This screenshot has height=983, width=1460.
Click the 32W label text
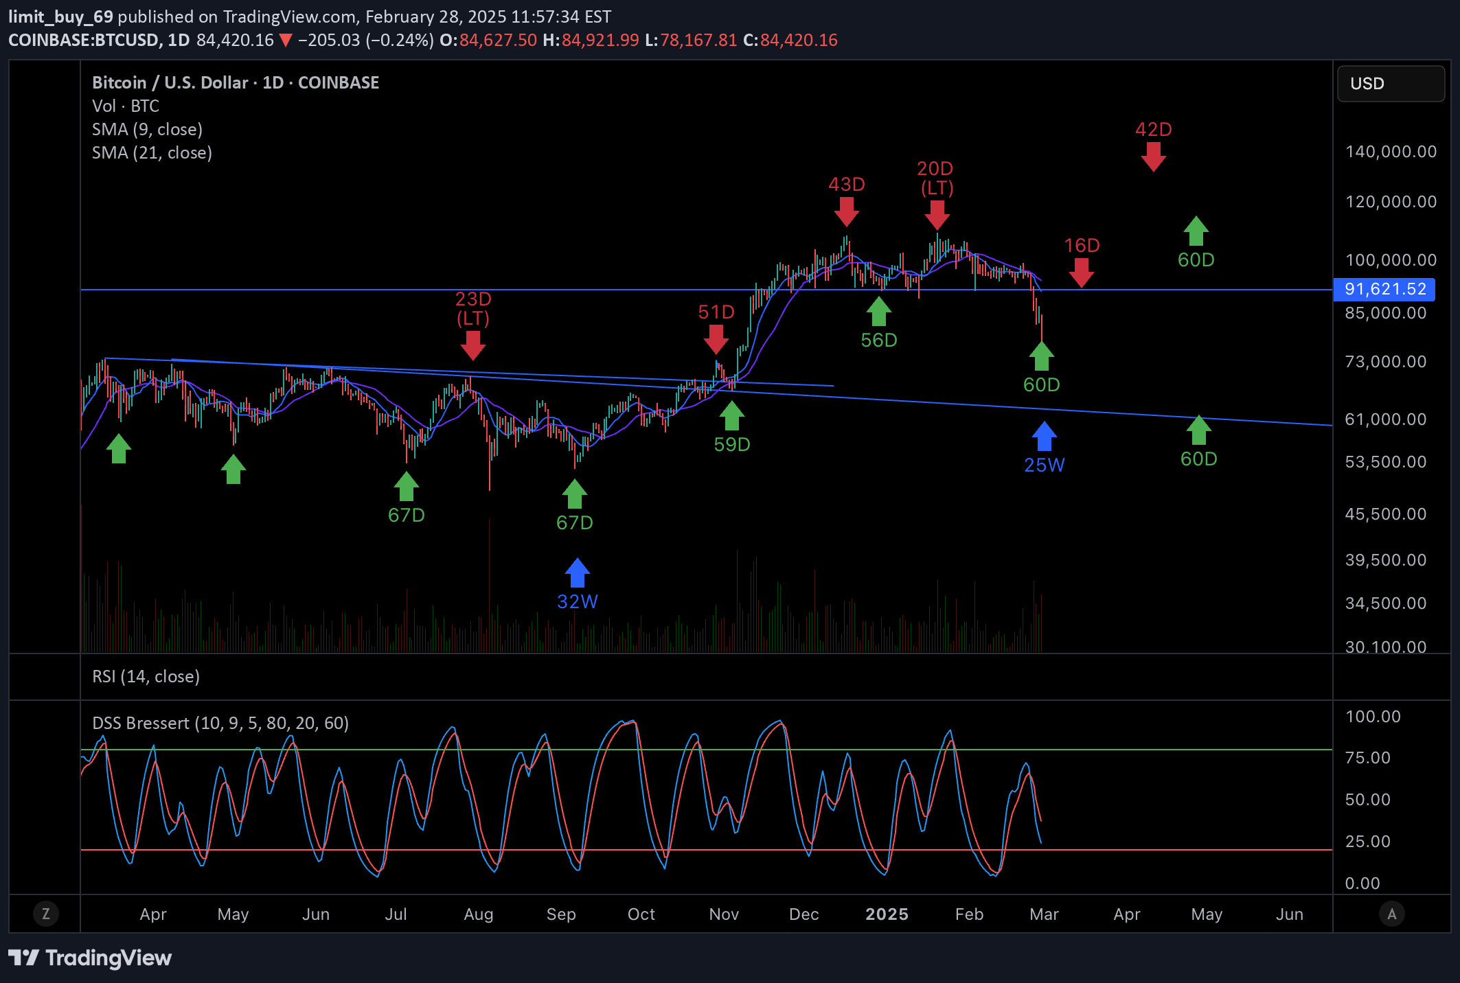tap(577, 601)
